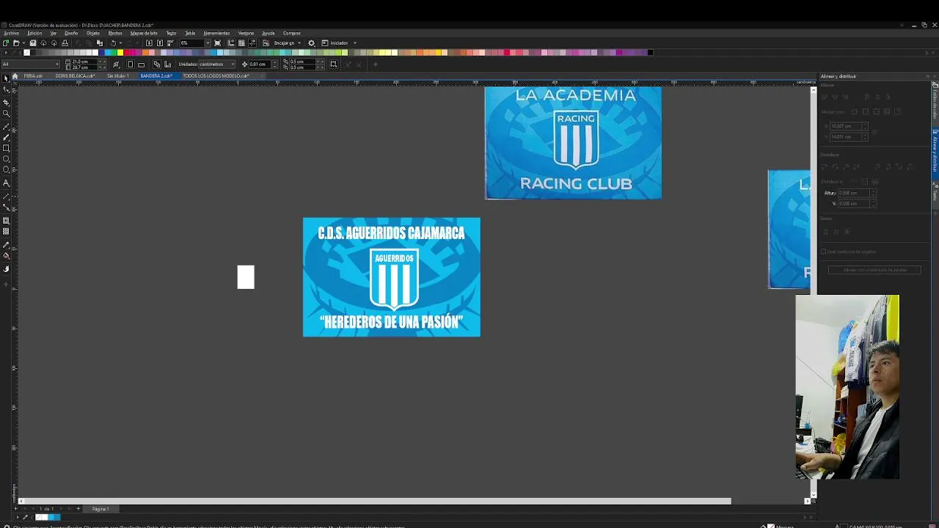
Task: Select the Drop Shadow tool
Action: click(x=6, y=221)
